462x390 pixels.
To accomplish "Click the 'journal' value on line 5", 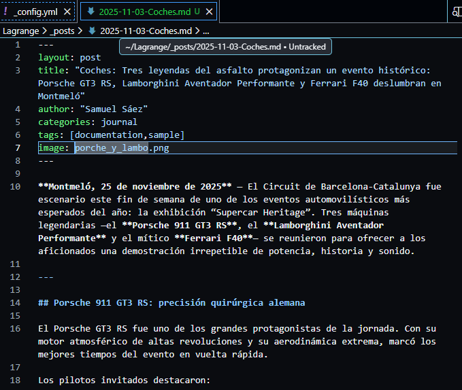I will (x=119, y=122).
